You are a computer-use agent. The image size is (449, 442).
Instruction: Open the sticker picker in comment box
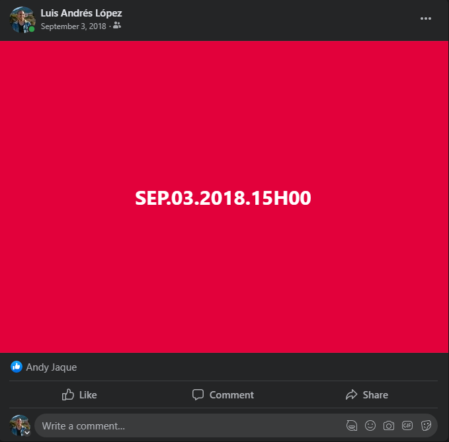point(426,425)
